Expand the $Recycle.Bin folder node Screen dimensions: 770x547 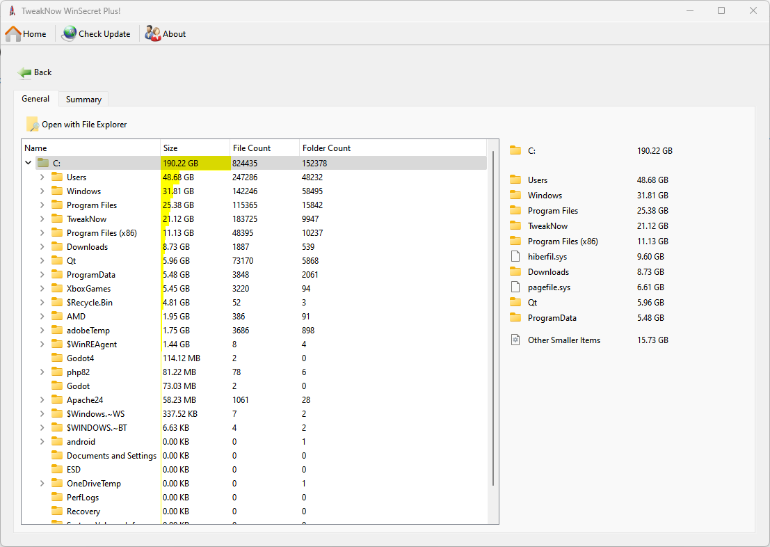(42, 303)
